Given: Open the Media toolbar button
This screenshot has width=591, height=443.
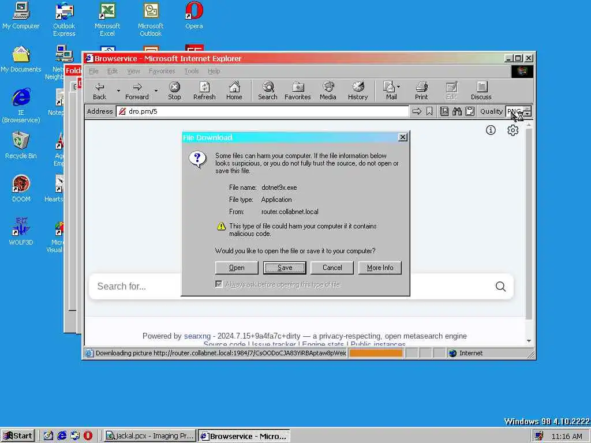Looking at the screenshot, I should [328, 91].
